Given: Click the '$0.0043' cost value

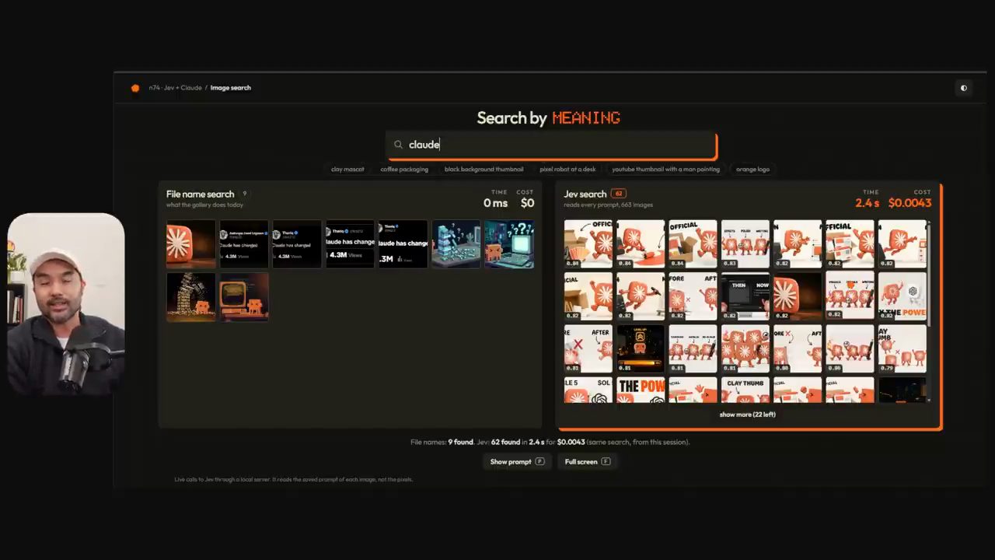Looking at the screenshot, I should point(909,203).
